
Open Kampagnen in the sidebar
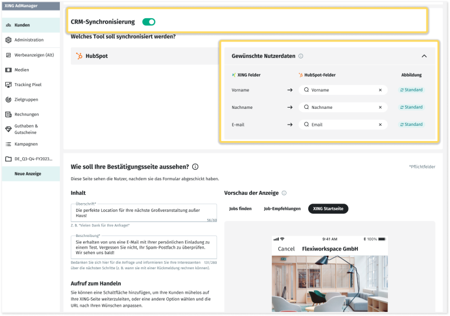pos(30,144)
